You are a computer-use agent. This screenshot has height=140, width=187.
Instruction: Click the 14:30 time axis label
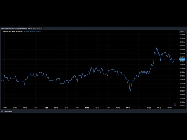click(149, 108)
